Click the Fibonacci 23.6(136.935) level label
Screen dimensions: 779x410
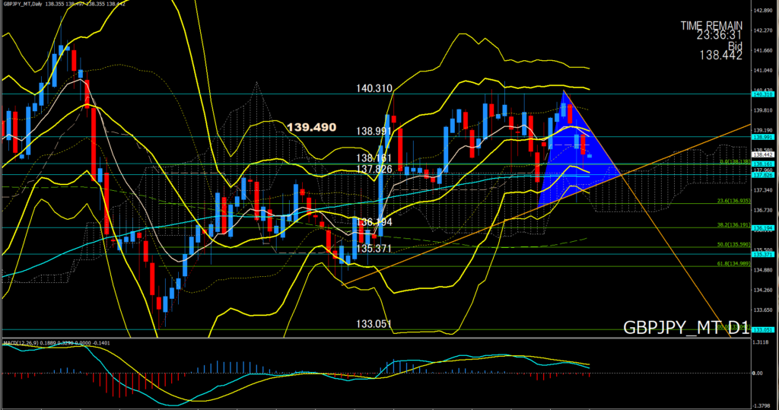[x=734, y=201]
